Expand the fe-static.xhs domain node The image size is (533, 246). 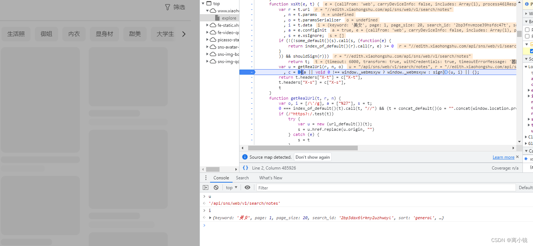pyautogui.click(x=208, y=25)
